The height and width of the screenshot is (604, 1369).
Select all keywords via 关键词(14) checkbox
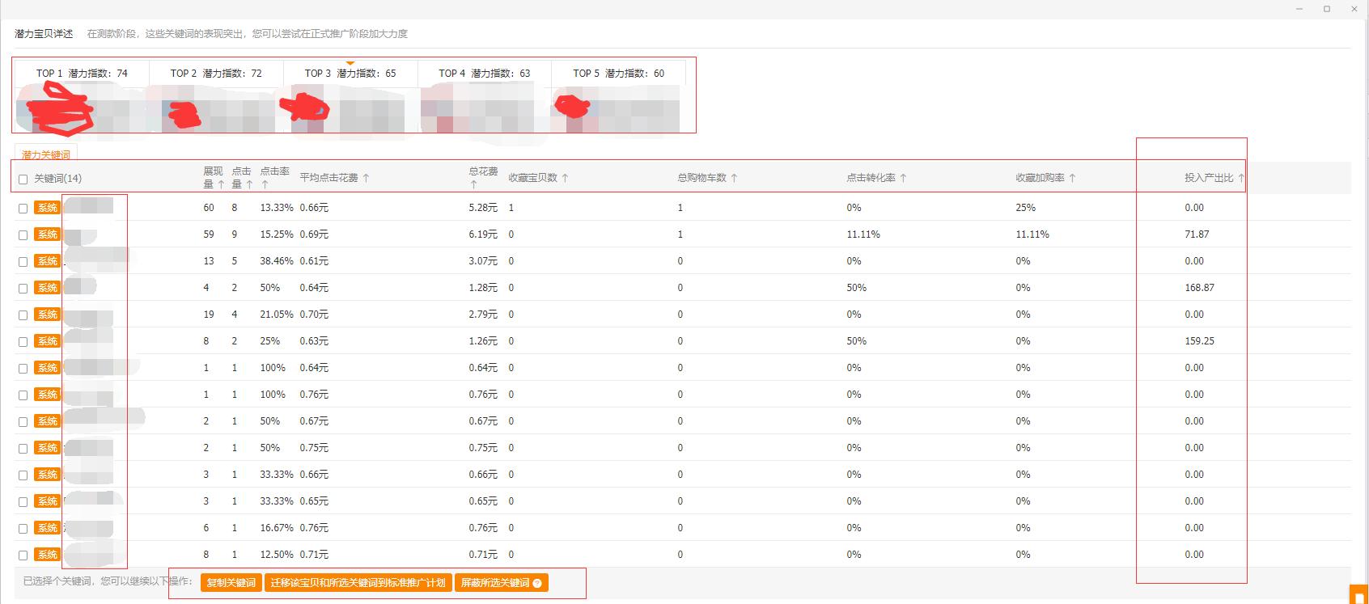23,180
